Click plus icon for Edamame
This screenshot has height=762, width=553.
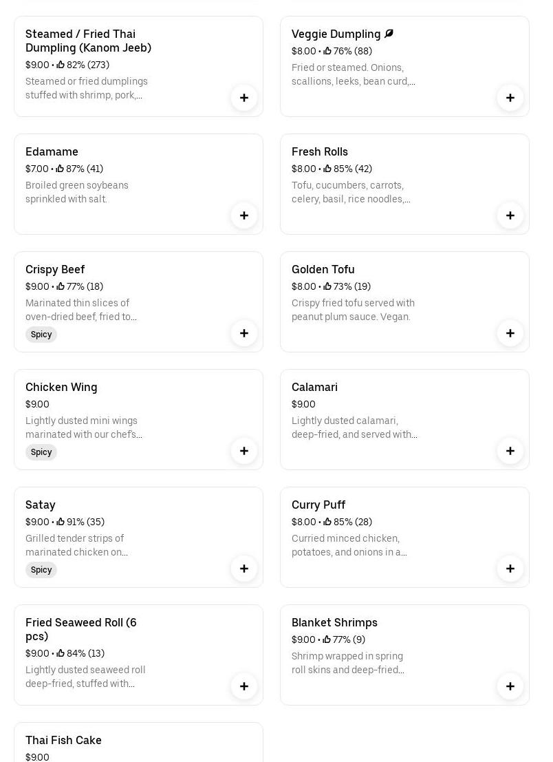click(244, 215)
